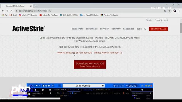This screenshot has width=182, height=102.
Task: Open the Chrome profile avatar
Action: 175,11
